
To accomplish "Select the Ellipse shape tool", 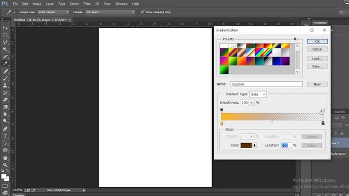I will 5,150.
